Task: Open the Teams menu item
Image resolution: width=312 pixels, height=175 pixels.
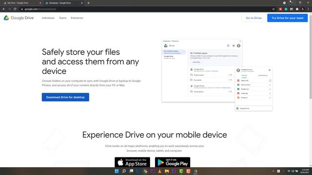Action: pos(62,18)
